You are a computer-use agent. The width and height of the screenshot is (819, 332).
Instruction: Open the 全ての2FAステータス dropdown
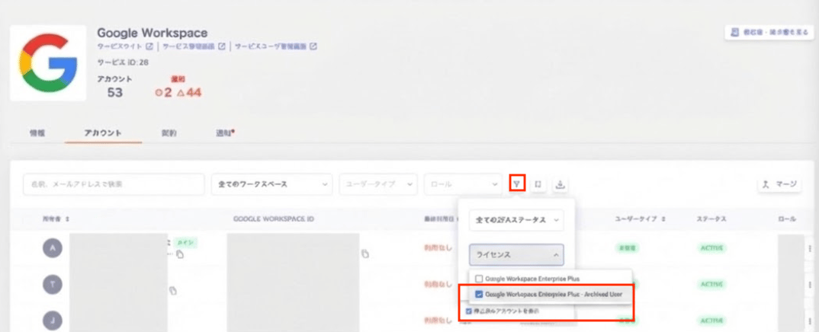point(516,220)
